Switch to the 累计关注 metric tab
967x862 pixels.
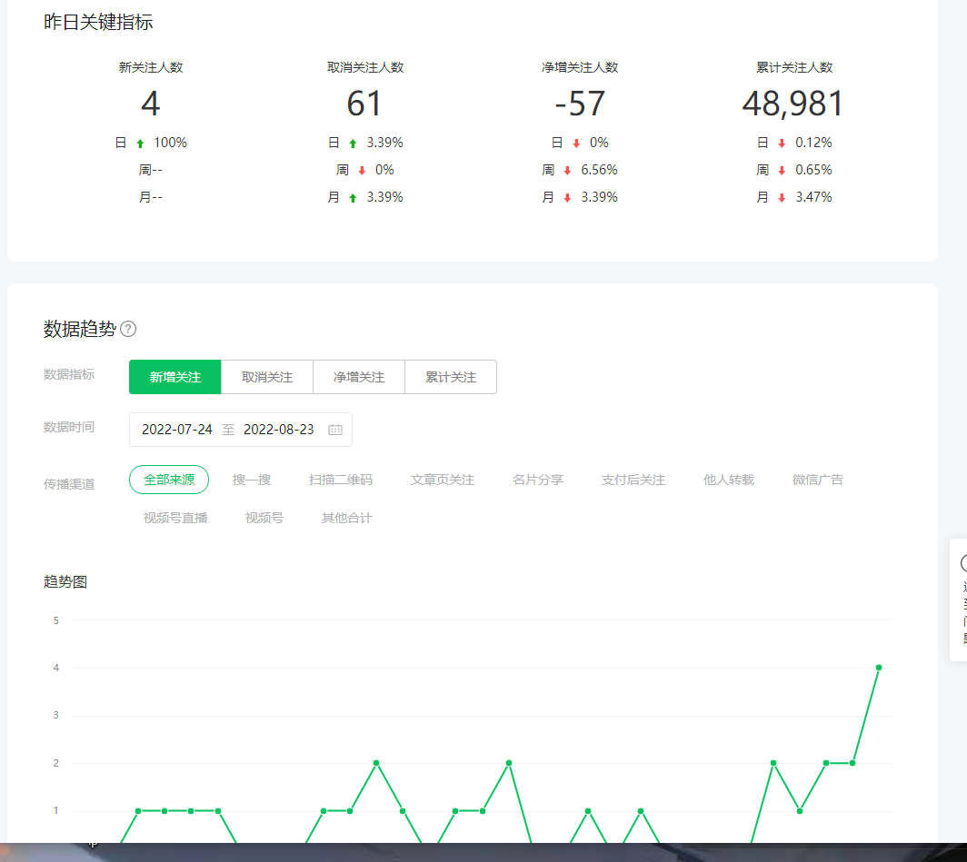coord(451,377)
